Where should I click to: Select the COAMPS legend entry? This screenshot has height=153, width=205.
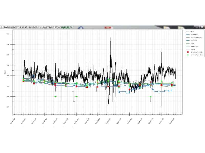(x=192, y=35)
